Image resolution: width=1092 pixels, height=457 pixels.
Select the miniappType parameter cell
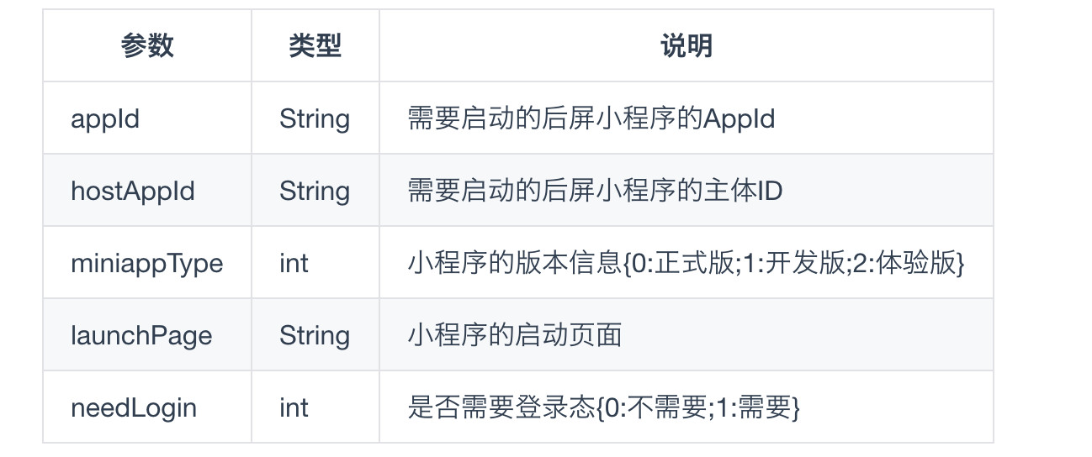[x=147, y=264]
